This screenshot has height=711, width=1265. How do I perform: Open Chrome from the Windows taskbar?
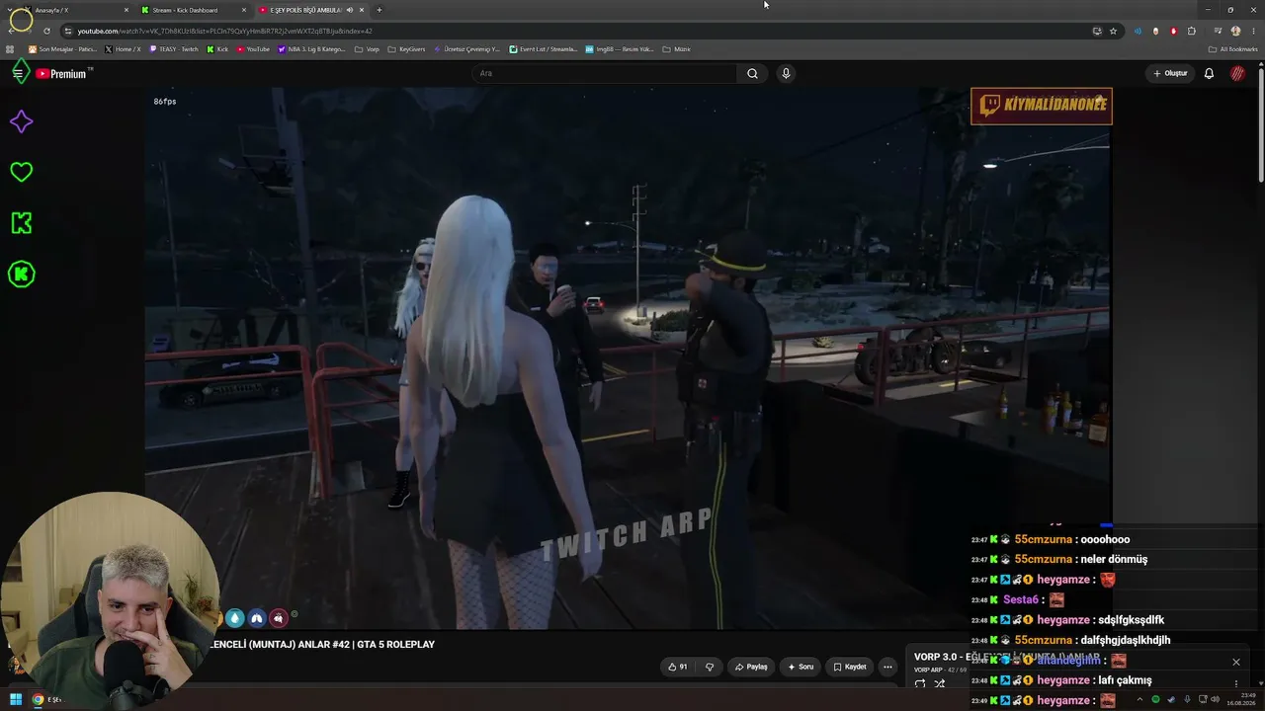tap(39, 700)
